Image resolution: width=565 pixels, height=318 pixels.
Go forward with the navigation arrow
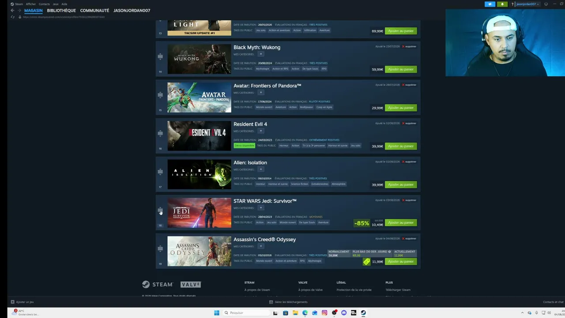point(19,10)
